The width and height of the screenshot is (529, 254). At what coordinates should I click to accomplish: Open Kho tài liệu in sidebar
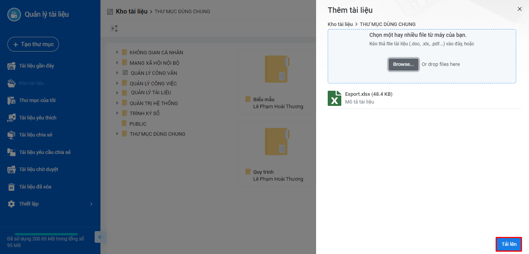coord(31,83)
